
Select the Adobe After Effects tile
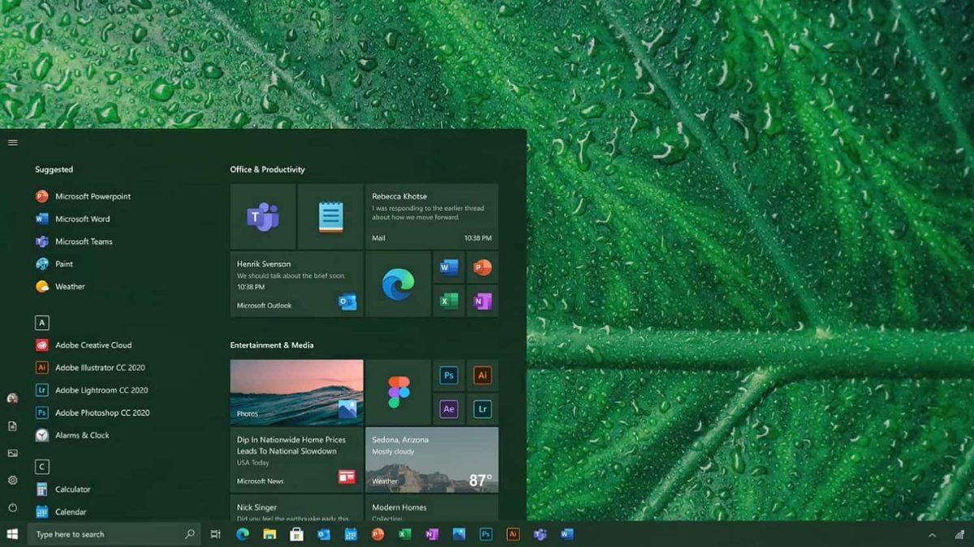coord(448,409)
